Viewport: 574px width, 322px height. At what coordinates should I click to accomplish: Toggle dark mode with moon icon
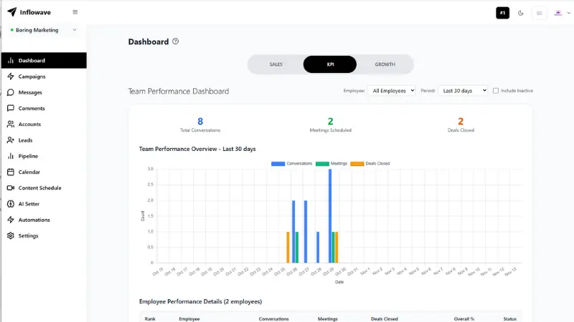click(521, 13)
